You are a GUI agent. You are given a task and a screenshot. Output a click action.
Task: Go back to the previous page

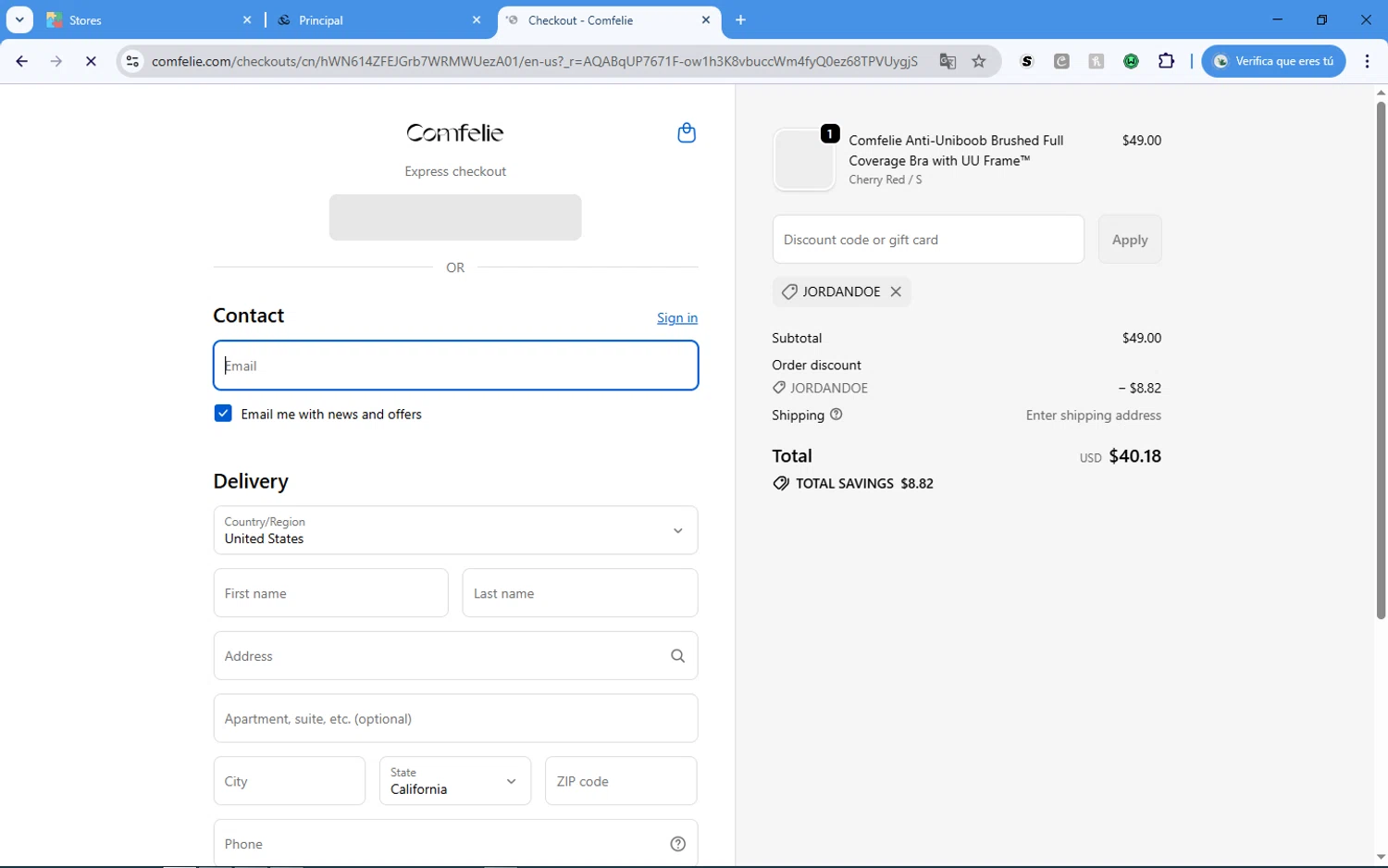pos(21,61)
